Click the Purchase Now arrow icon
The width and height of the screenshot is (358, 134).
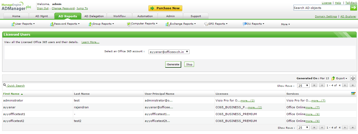(x=152, y=8)
